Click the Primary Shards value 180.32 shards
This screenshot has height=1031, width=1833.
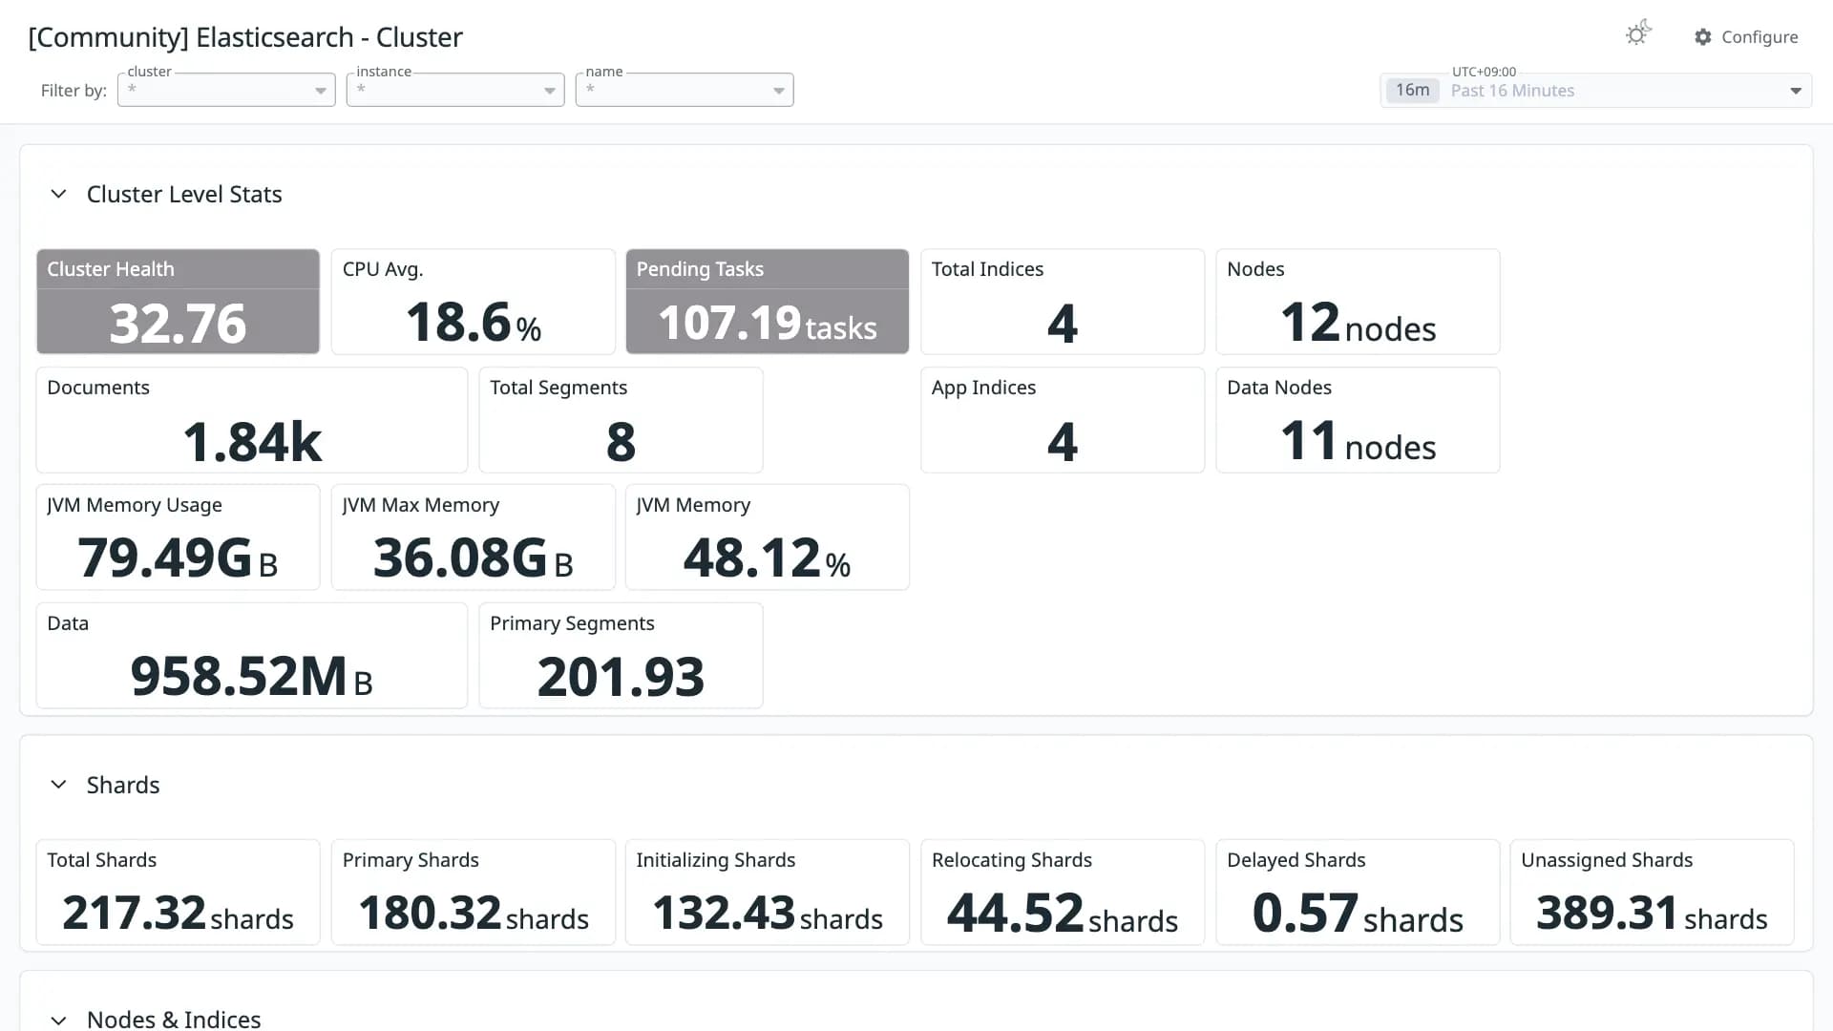coord(474,914)
